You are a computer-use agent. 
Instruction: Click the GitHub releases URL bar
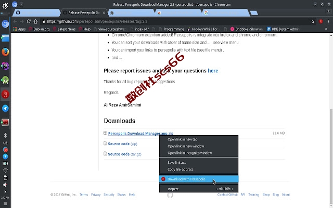tap(176, 21)
